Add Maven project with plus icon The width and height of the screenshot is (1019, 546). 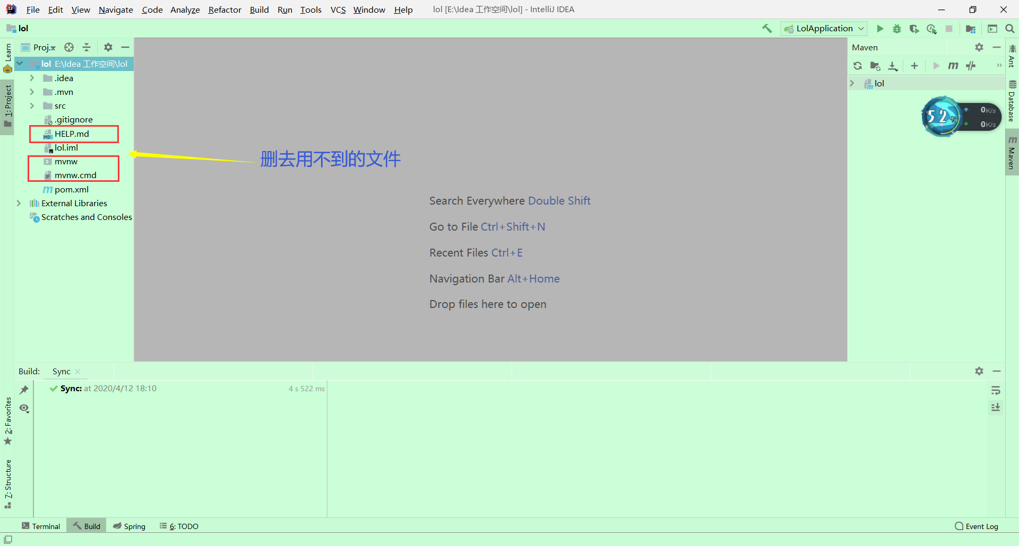914,66
